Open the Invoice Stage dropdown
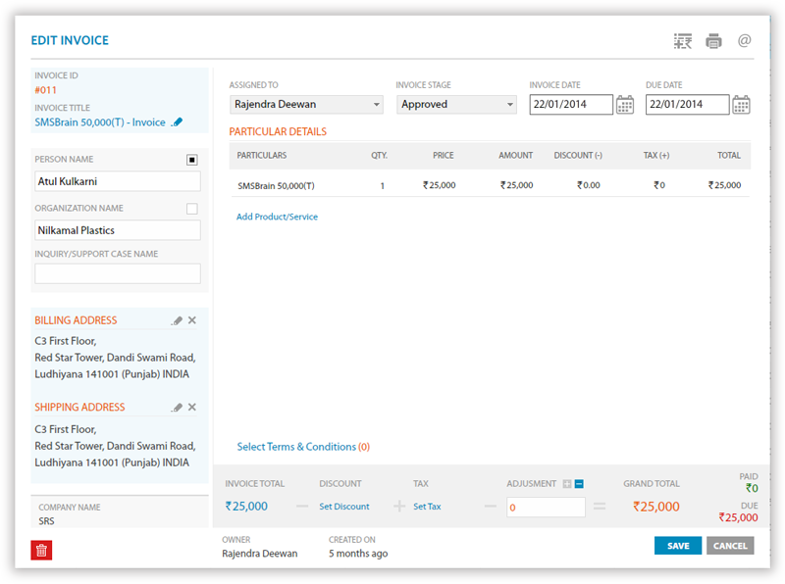Image resolution: width=785 pixels, height=584 pixels. pos(456,105)
